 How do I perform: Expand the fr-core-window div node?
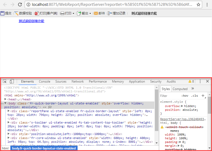point(9,138)
